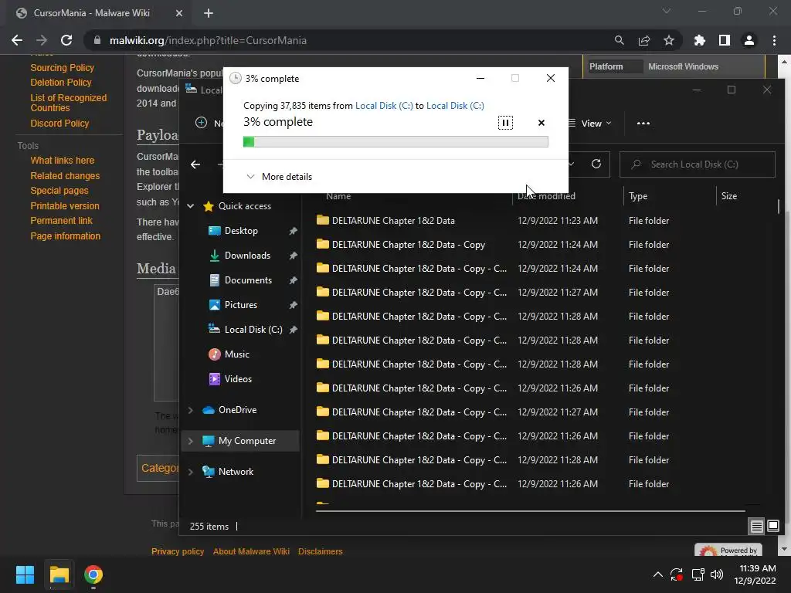Click the Chrome address bar URL
Viewport: 791px width, 593px height.
[x=208, y=40]
